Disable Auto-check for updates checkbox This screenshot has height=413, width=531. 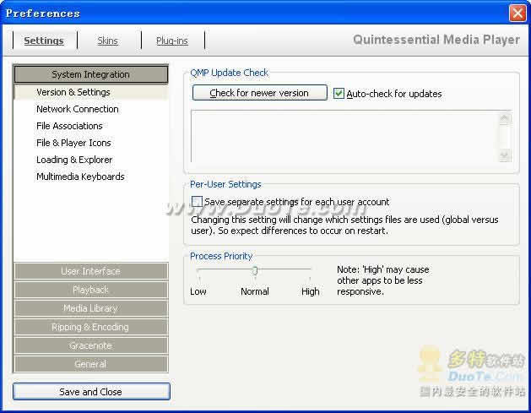point(339,94)
